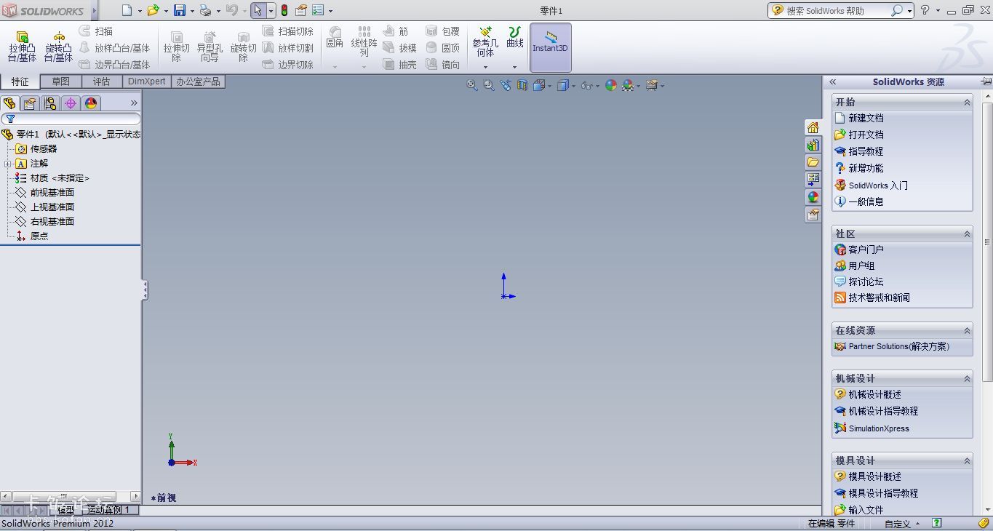Click the Select cursor tool

coord(258,10)
